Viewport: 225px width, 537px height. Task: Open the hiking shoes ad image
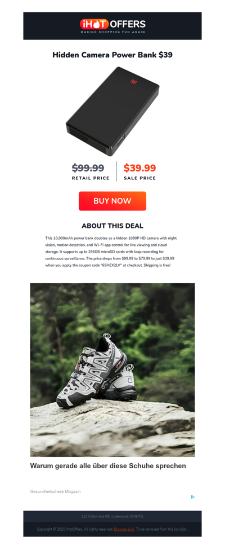112,370
